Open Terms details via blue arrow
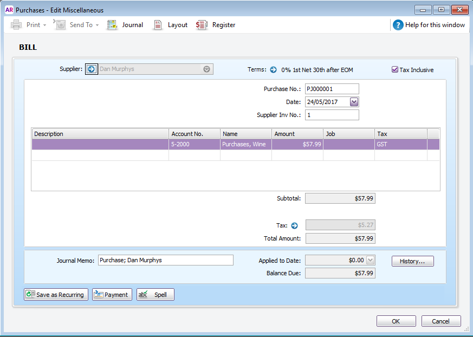473x337 pixels. pyautogui.click(x=273, y=70)
